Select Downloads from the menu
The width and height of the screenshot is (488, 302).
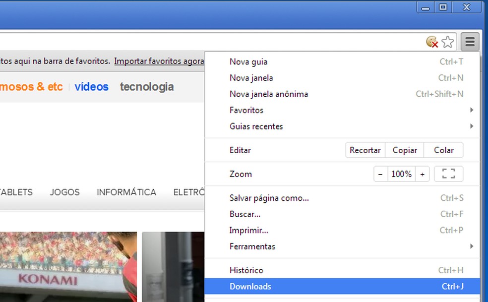click(250, 286)
